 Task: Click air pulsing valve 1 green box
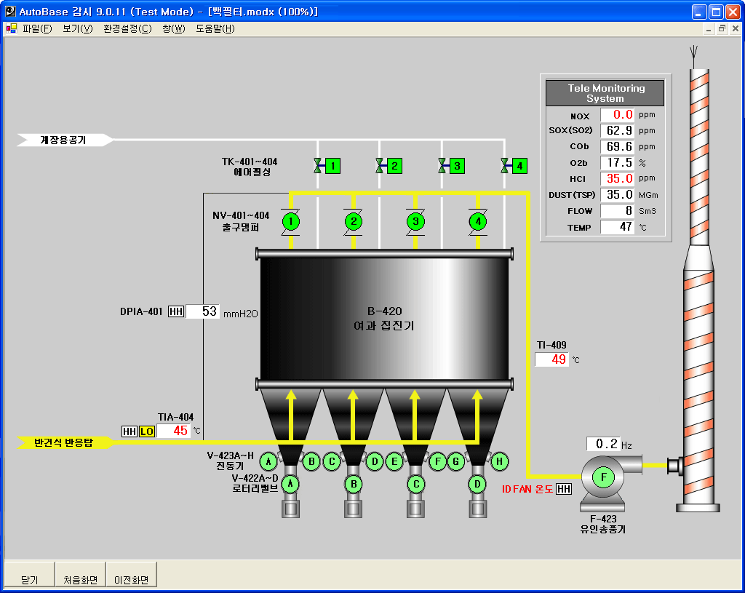(x=332, y=166)
